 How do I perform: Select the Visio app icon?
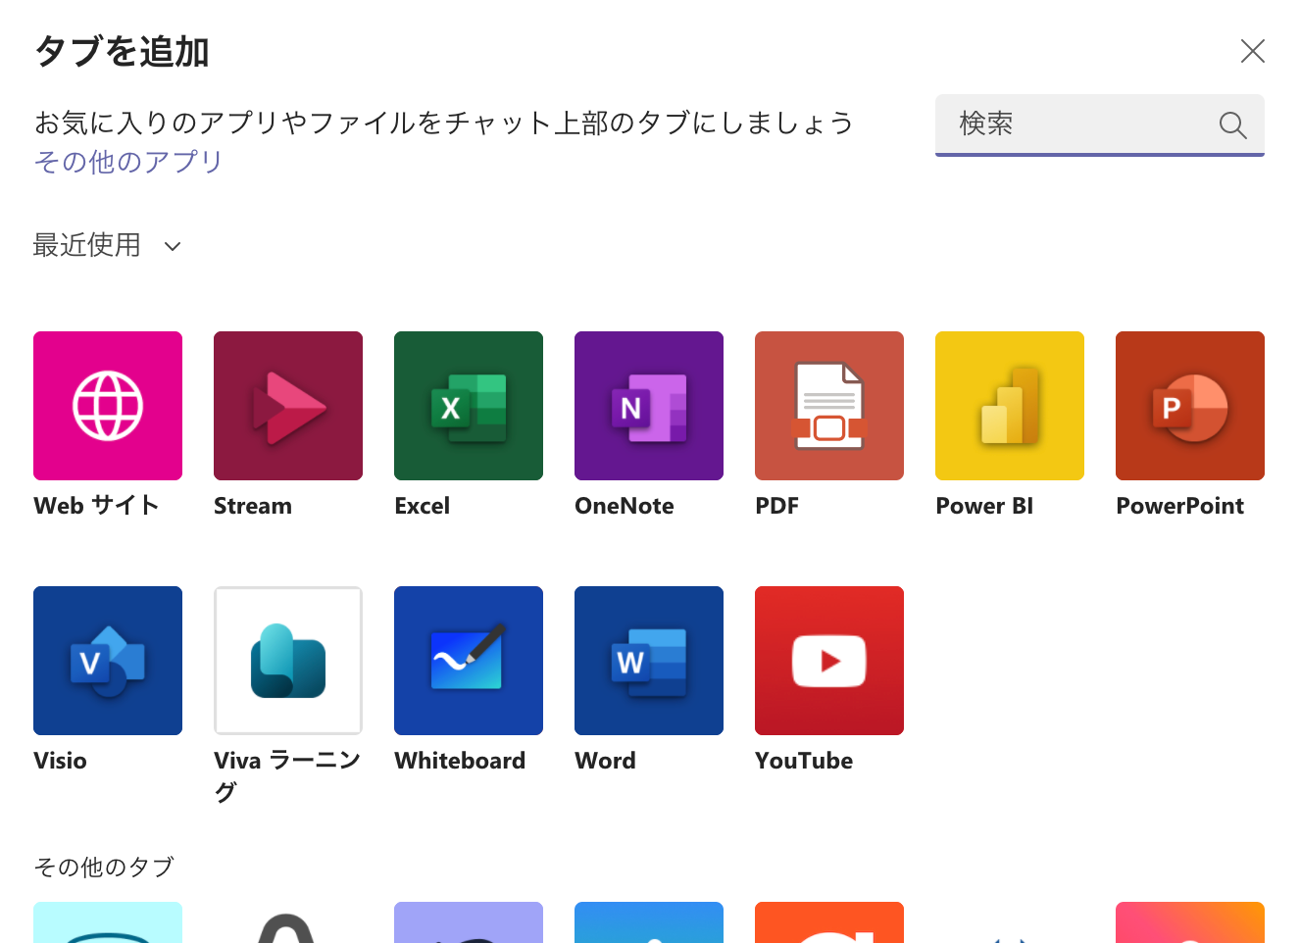(x=108, y=661)
